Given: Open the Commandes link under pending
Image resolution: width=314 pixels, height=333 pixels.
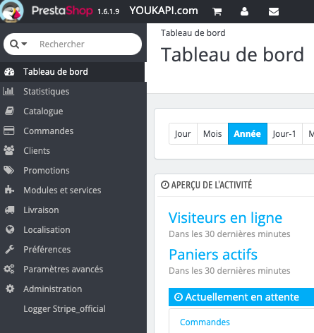Looking at the screenshot, I should [x=205, y=322].
